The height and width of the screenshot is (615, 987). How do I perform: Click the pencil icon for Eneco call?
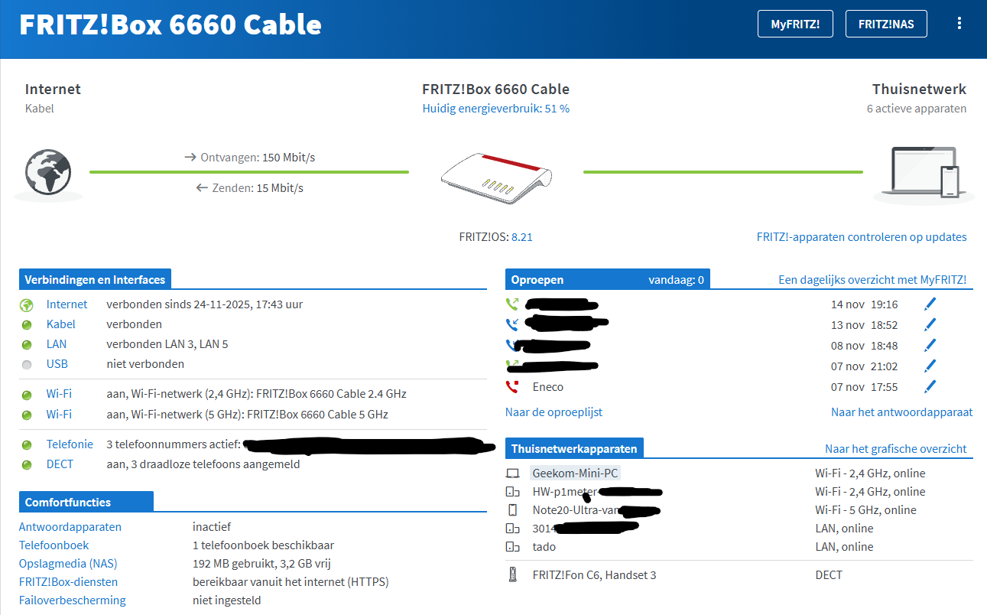tap(930, 387)
